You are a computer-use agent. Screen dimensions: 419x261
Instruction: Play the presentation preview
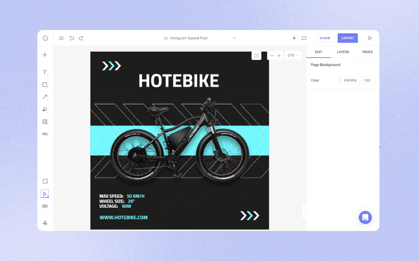370,38
